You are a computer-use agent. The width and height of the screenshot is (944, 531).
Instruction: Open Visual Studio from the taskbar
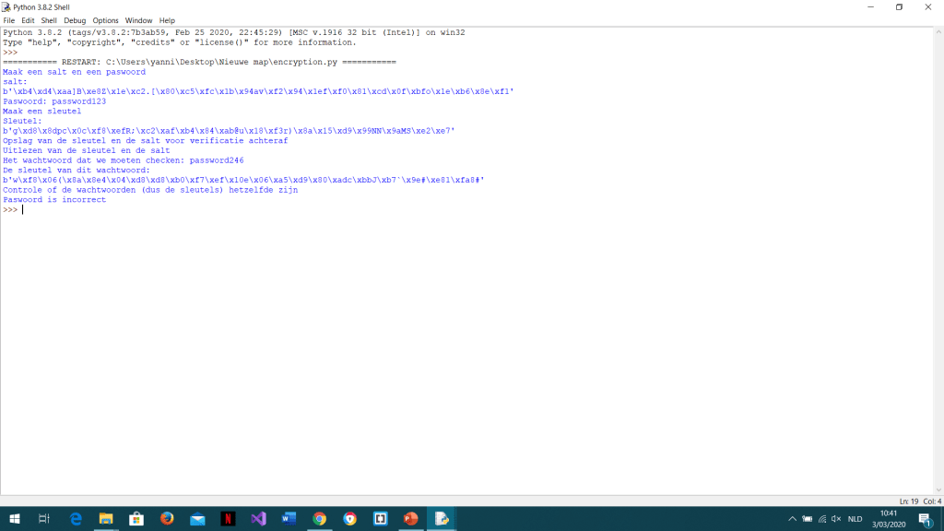coord(258,519)
